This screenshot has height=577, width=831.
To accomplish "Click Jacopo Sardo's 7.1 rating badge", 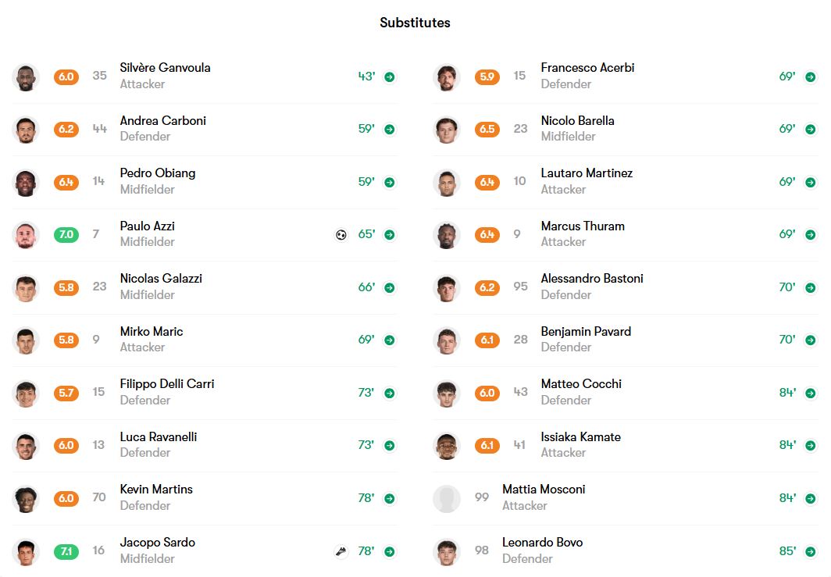I will (x=66, y=551).
